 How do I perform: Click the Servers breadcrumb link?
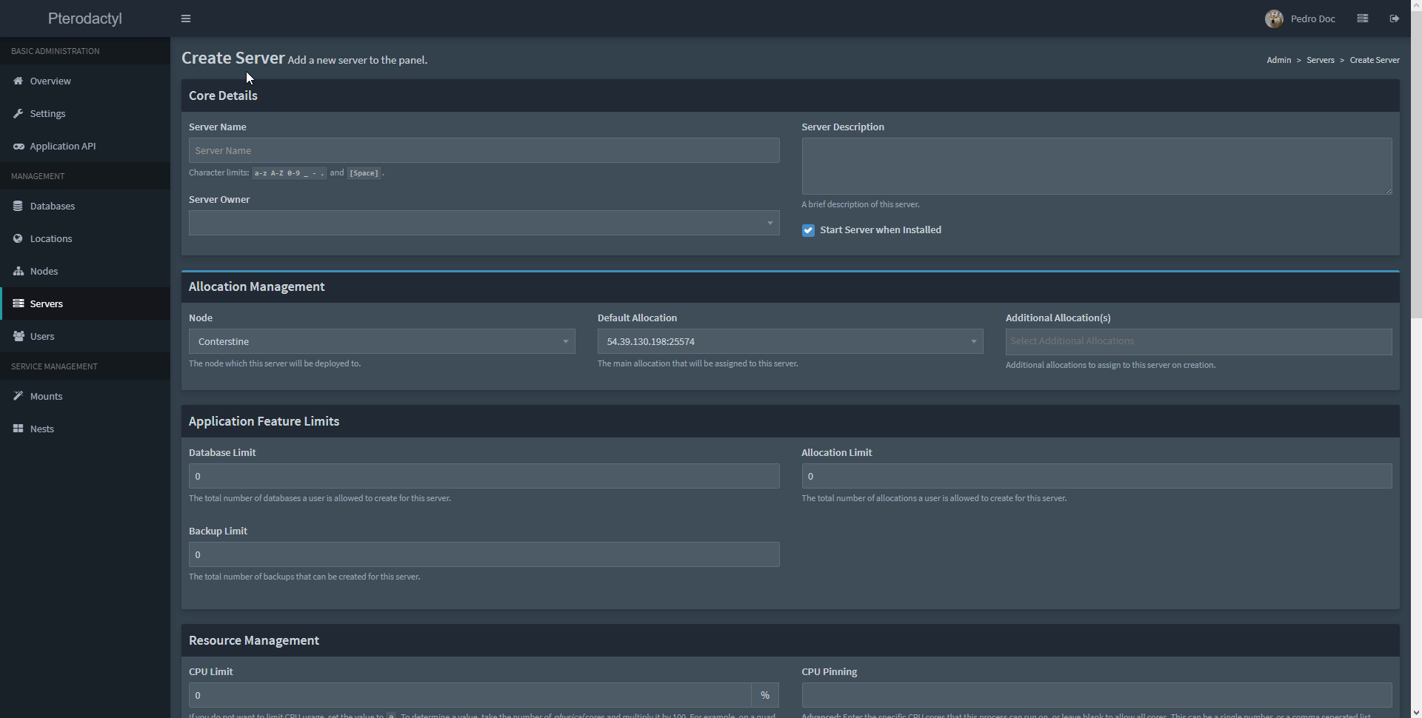pyautogui.click(x=1320, y=60)
